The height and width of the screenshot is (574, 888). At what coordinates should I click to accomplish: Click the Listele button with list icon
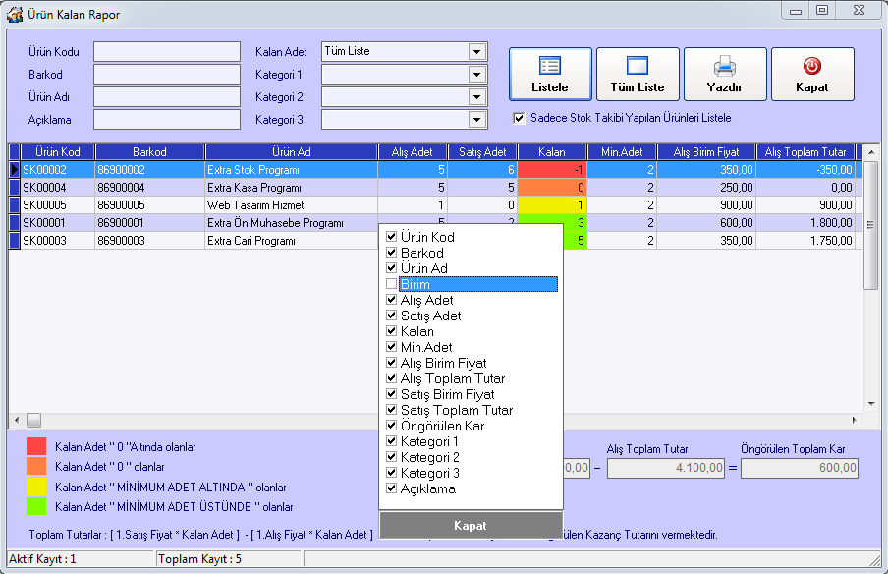click(x=550, y=75)
